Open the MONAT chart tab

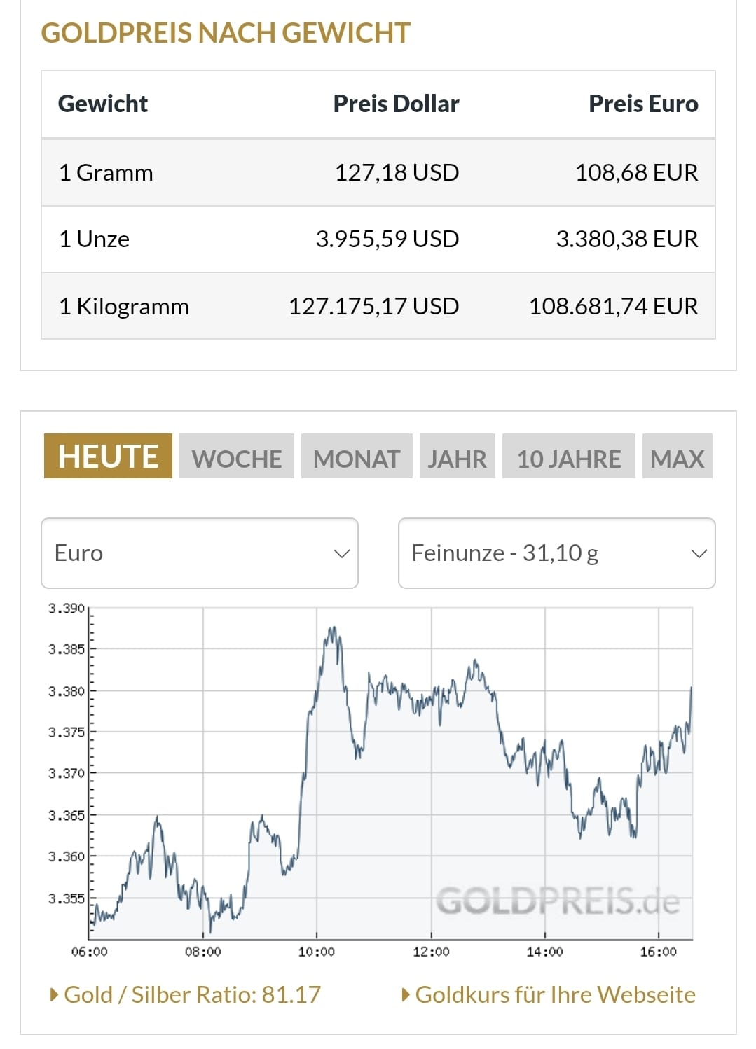click(357, 459)
